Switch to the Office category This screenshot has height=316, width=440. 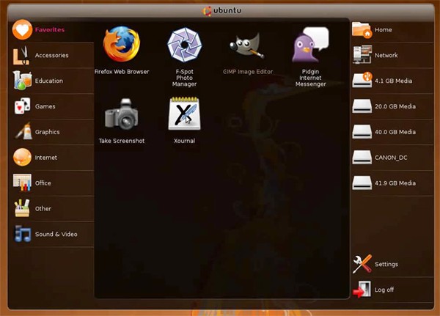pyautogui.click(x=43, y=183)
